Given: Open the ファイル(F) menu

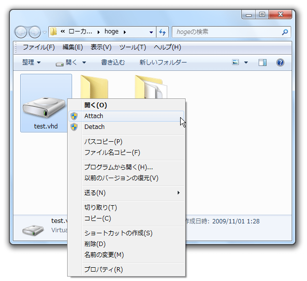Looking at the screenshot, I should pos(39,47).
